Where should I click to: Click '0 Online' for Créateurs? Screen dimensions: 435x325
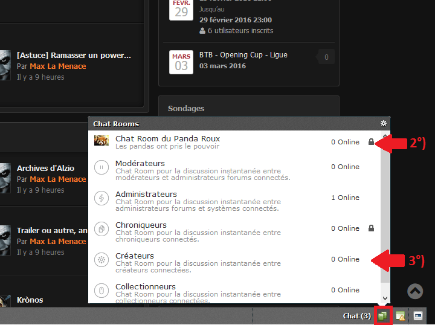tap(345, 259)
